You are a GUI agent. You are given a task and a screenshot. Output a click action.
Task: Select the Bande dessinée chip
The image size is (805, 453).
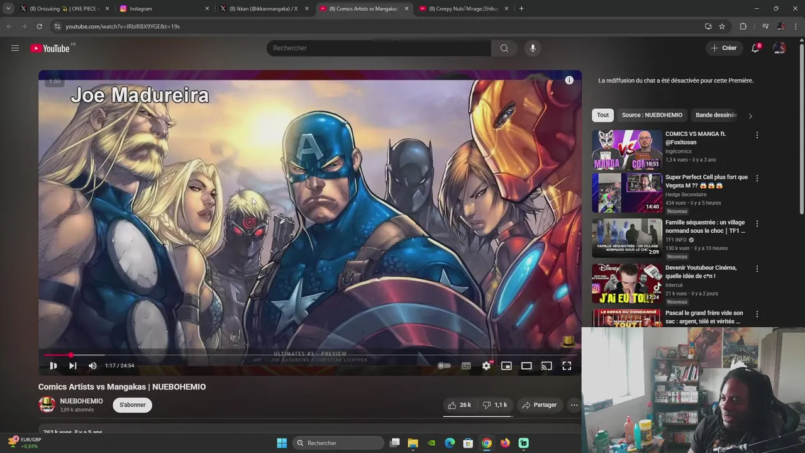[716, 115]
